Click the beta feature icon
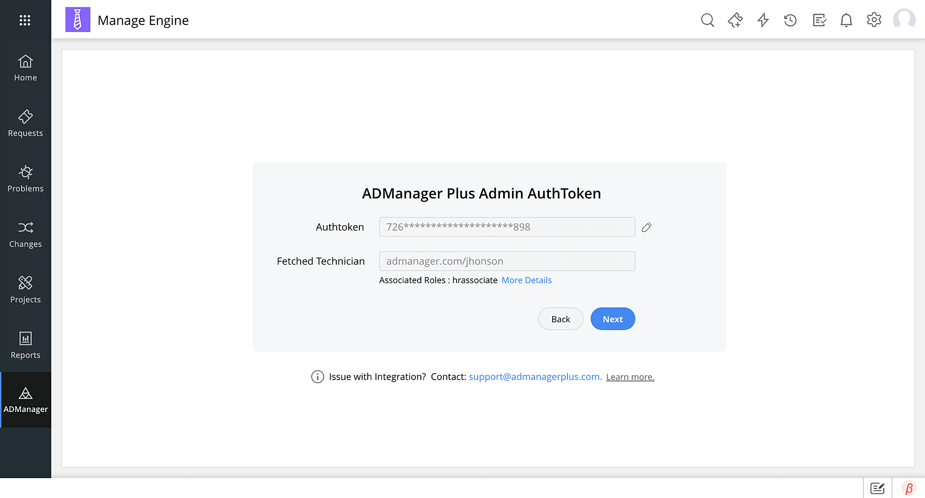The height and width of the screenshot is (498, 925). (x=909, y=488)
